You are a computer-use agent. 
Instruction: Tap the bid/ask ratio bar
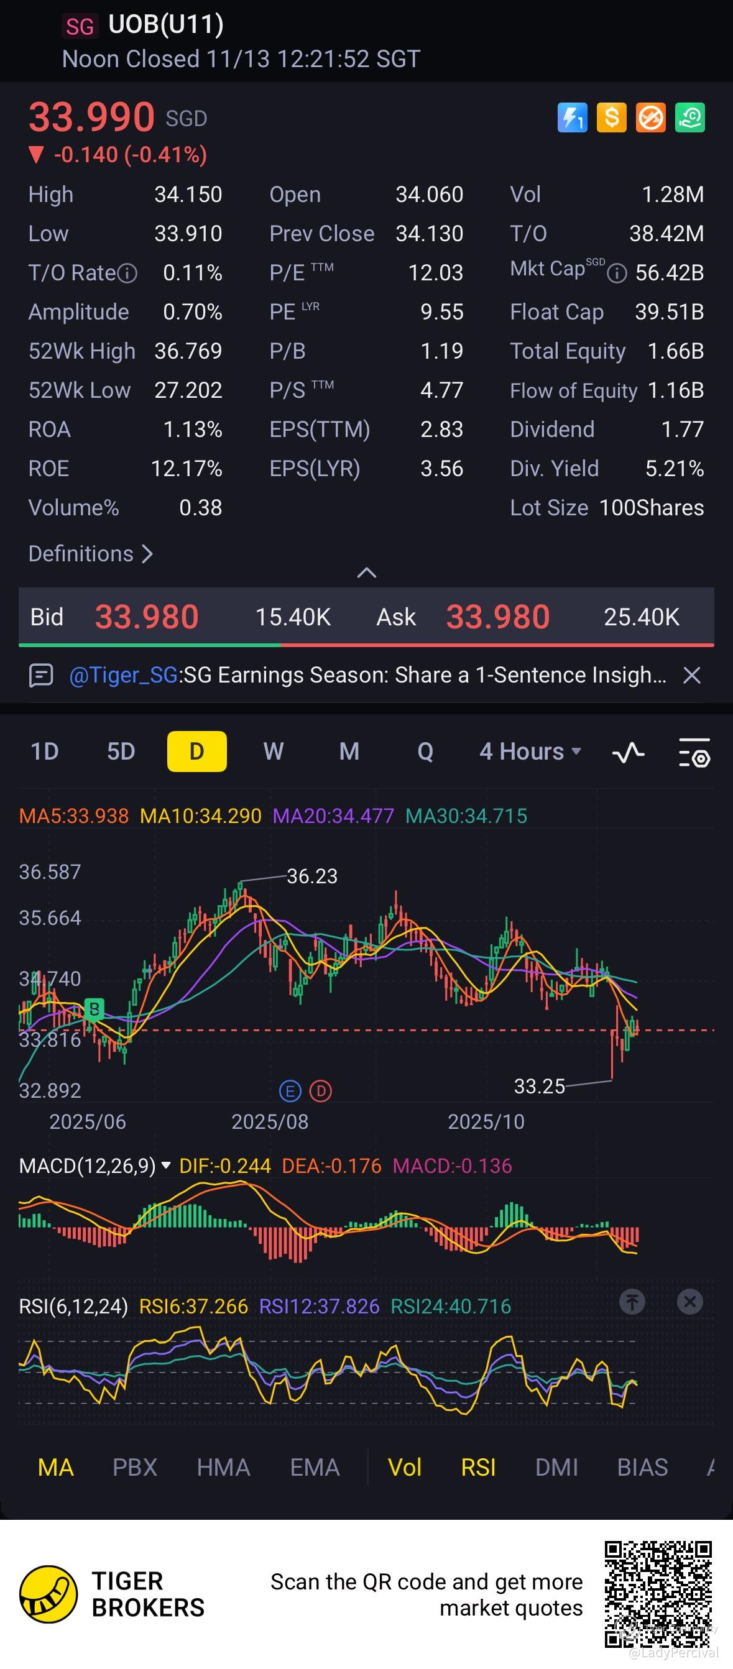(366, 645)
